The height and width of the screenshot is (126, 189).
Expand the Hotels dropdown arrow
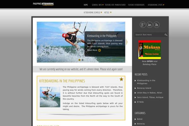(111, 12)
